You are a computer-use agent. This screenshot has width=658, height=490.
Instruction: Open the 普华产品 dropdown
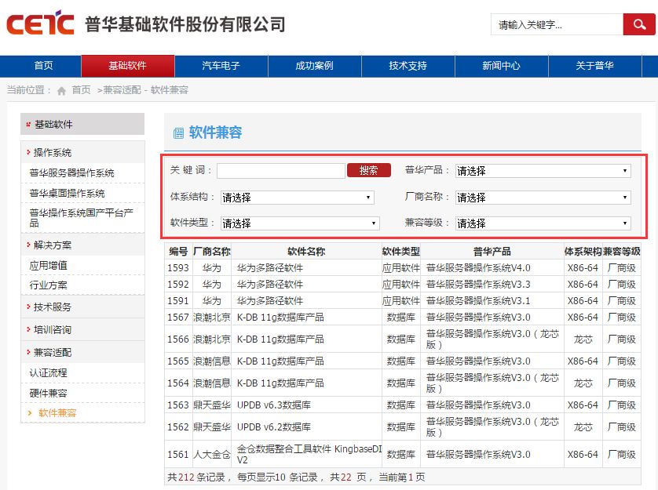tap(543, 171)
